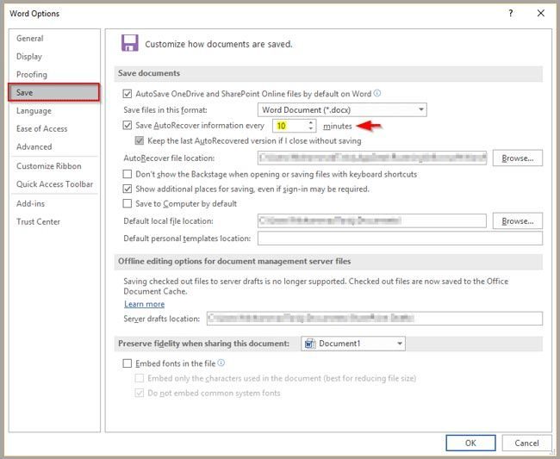Browse for default local file location

(518, 221)
